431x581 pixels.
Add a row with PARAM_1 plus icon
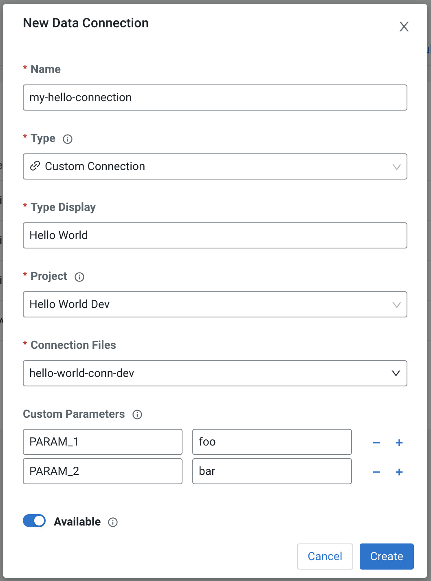point(399,443)
